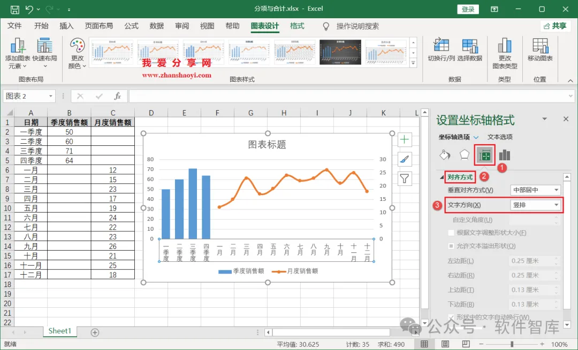Image resolution: width=578 pixels, height=350 pixels.
Task: Click the zoom out minus button
Action: point(481,344)
